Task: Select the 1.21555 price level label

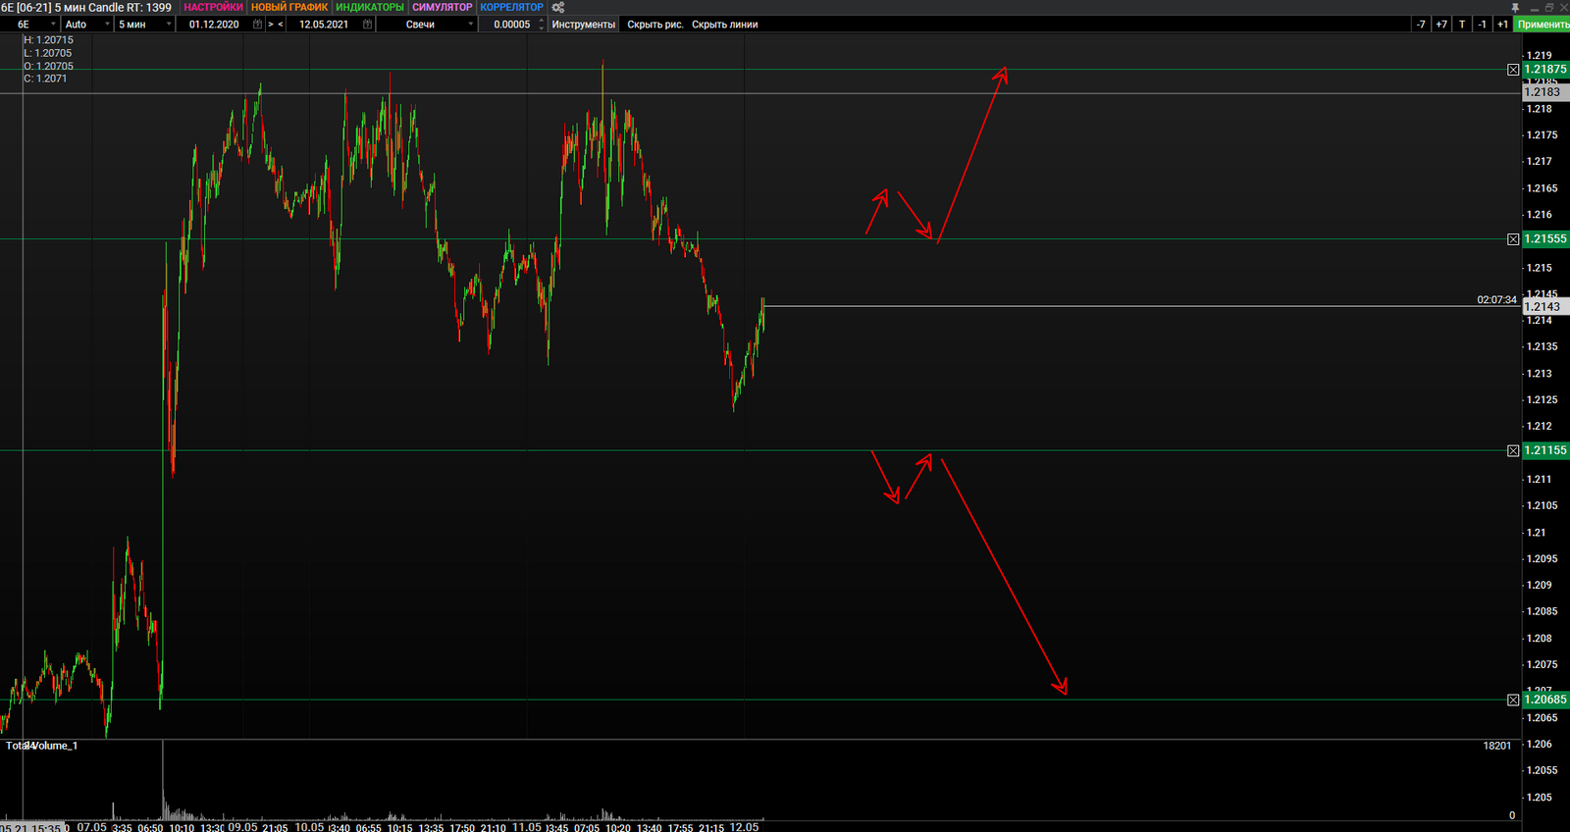Action: [x=1545, y=239]
